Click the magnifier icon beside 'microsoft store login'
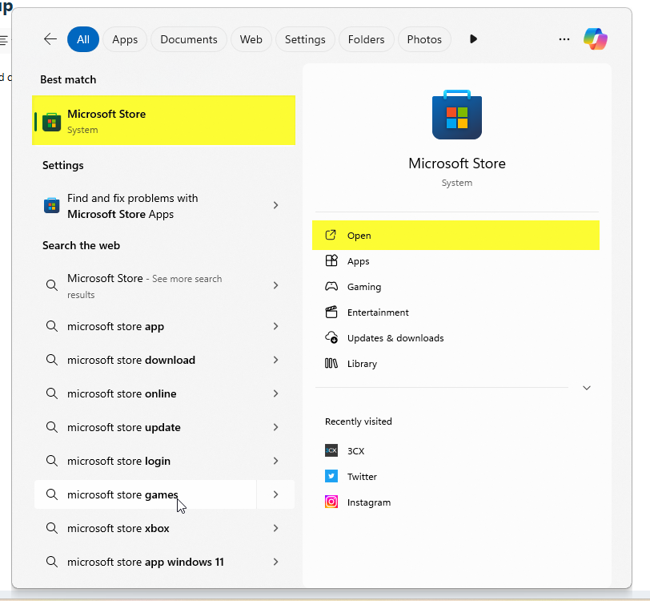650x601 pixels. tap(52, 461)
